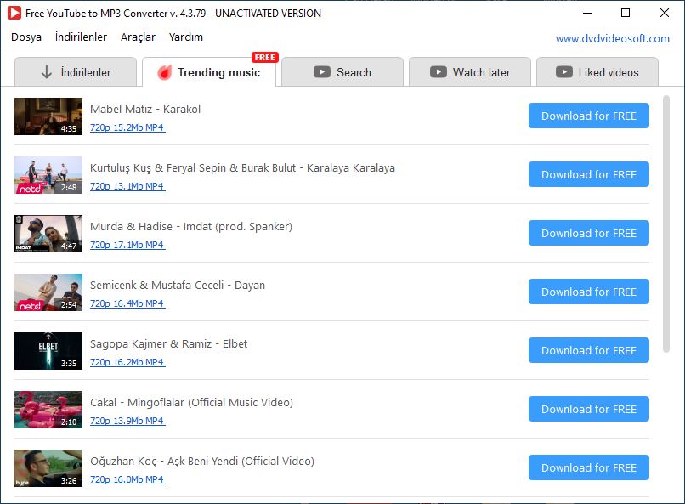Click the vertical scrollbar of the music list
This screenshot has width=685, height=504.
pos(665,224)
